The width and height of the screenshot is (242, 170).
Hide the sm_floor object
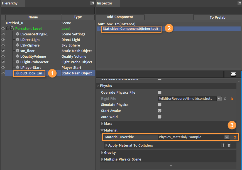coord(3,51)
